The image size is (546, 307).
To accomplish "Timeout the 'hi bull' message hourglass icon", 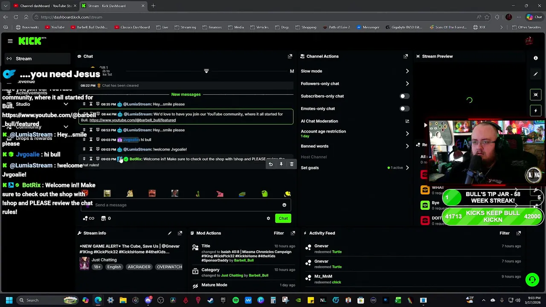I will tap(90, 139).
